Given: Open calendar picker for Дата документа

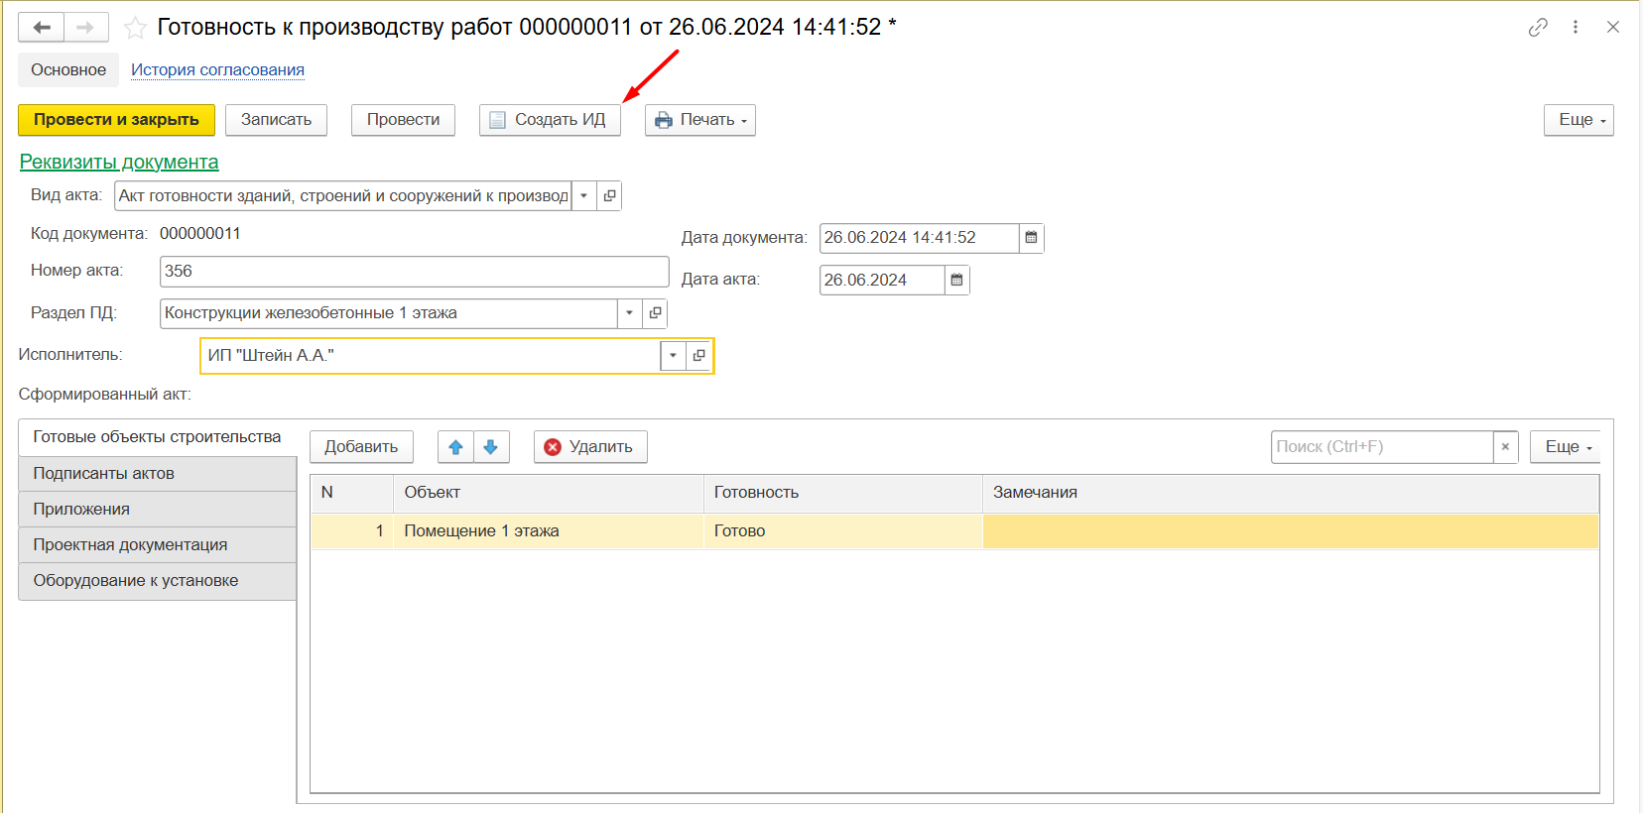Looking at the screenshot, I should point(1031,238).
